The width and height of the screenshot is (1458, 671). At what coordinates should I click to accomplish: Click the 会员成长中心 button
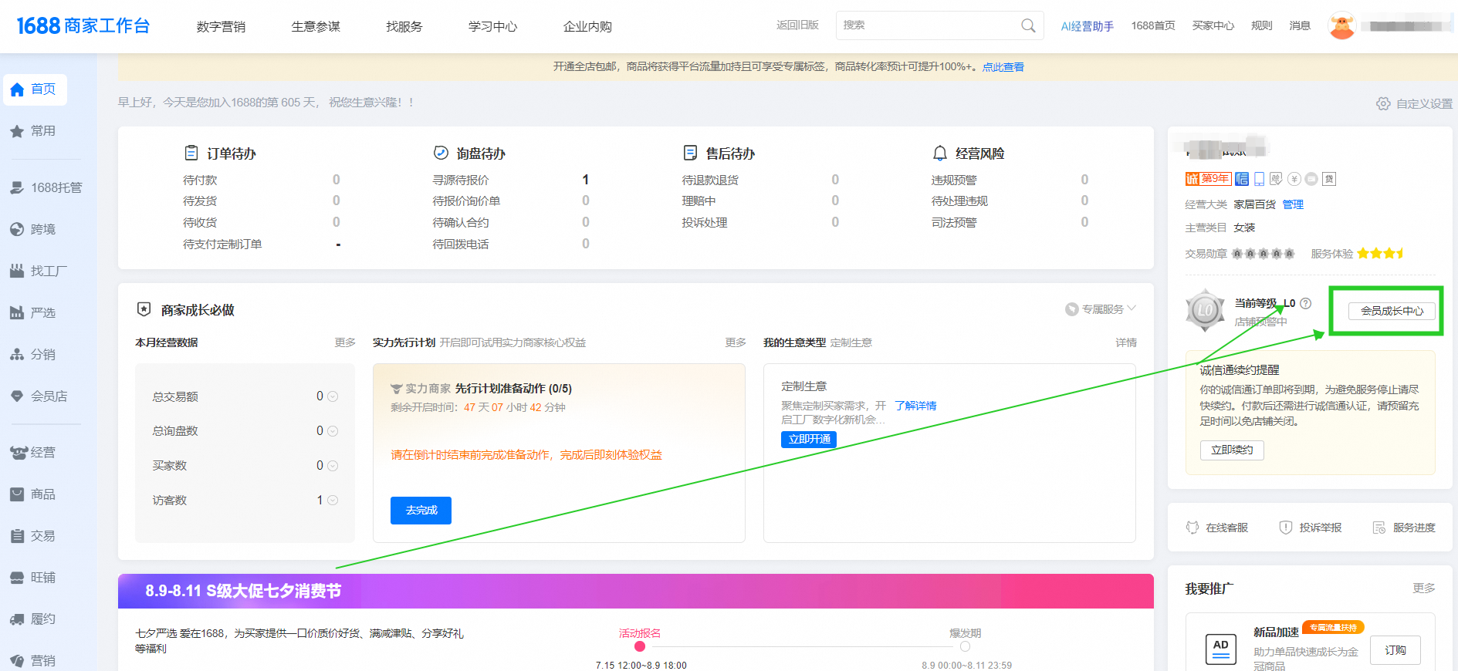(x=1391, y=311)
